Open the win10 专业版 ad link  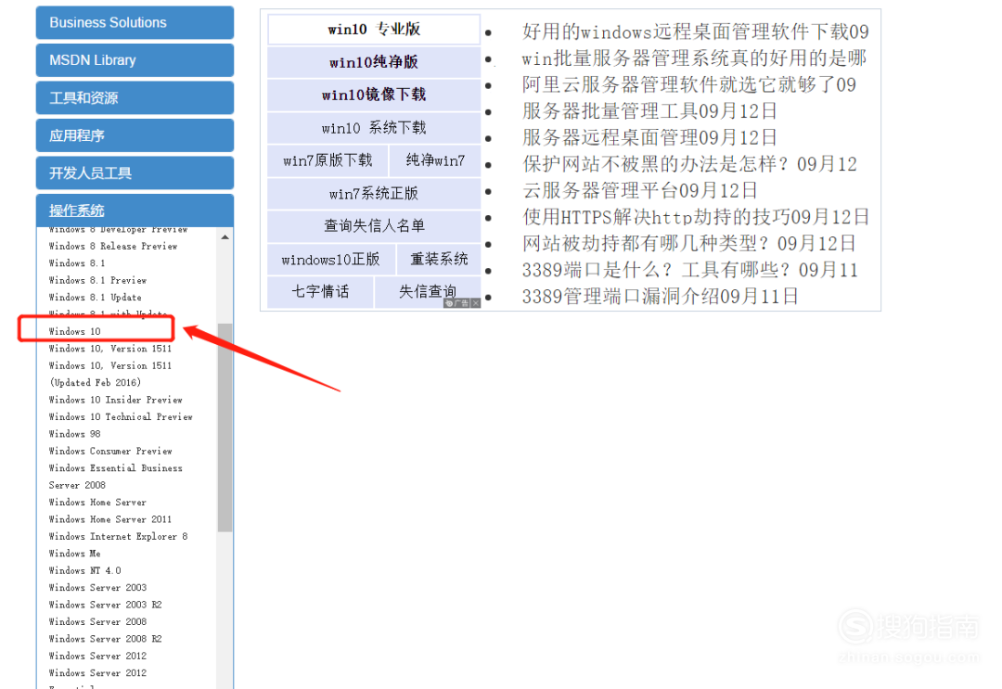click(374, 30)
